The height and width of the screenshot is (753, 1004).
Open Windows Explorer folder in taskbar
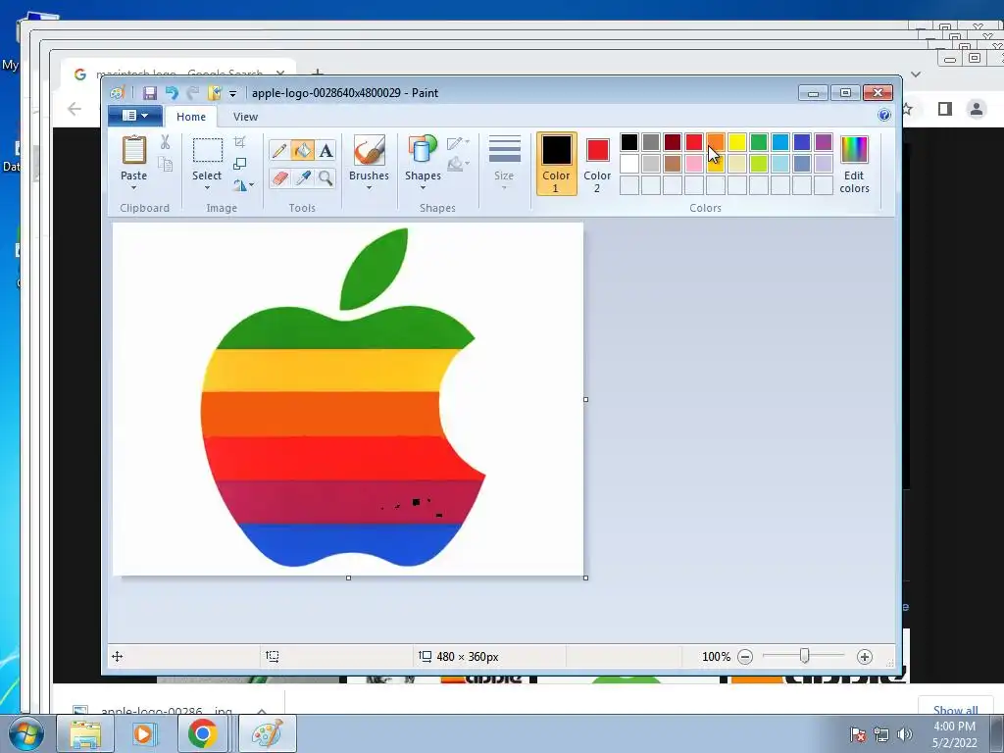click(85, 733)
